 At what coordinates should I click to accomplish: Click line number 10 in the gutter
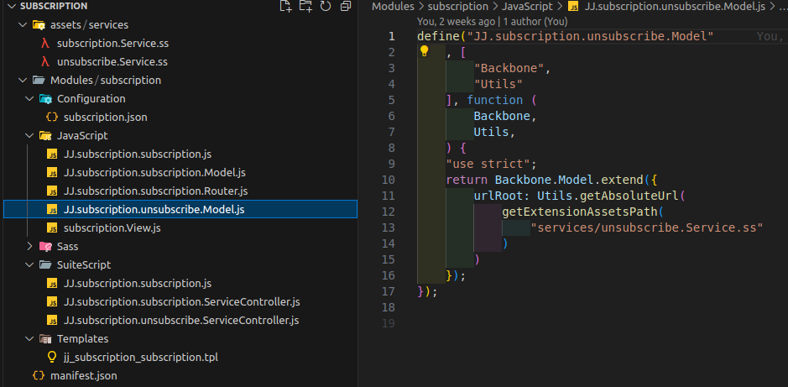coord(388,180)
